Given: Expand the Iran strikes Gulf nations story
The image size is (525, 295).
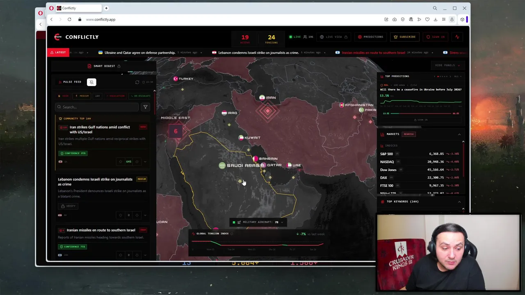Looking at the screenshot, I should 145,161.
